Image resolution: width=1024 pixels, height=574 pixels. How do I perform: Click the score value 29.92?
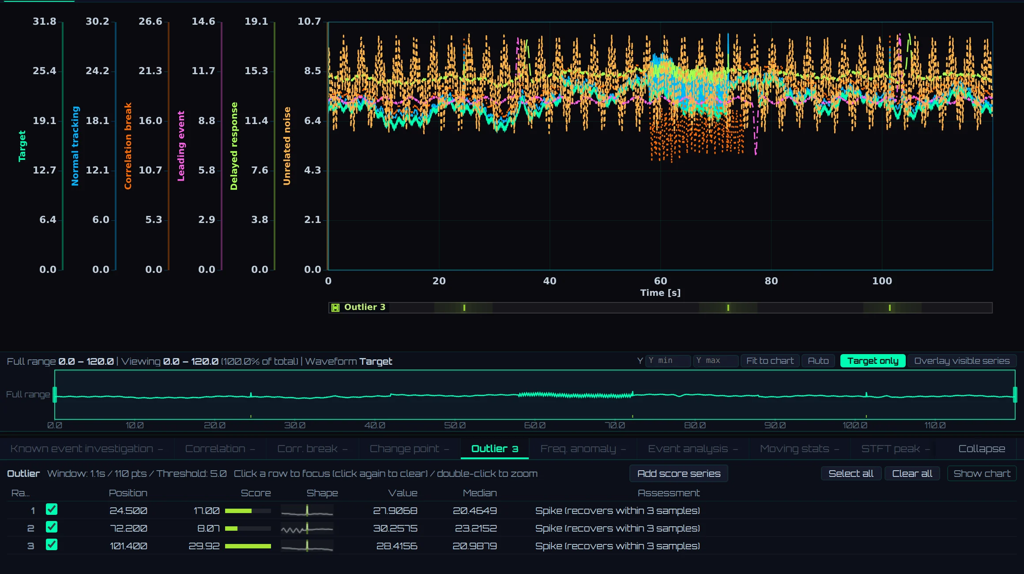204,546
